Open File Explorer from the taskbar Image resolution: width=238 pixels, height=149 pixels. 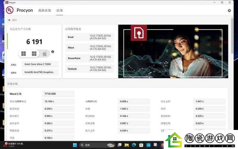tap(127, 145)
